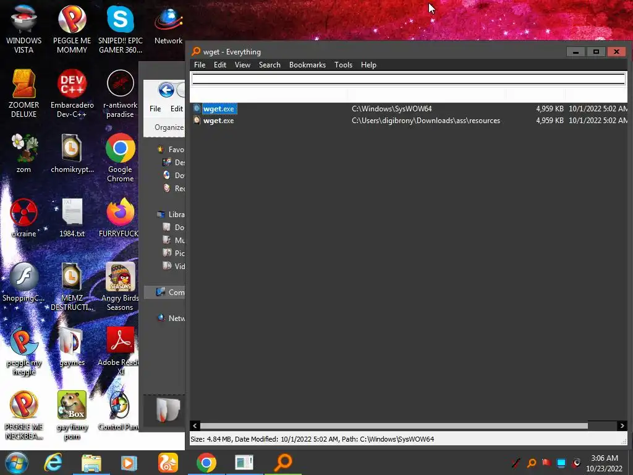Screen dimensions: 633x475
Task: Select Videos library in Explorer navigation pane
Action: [174, 266]
